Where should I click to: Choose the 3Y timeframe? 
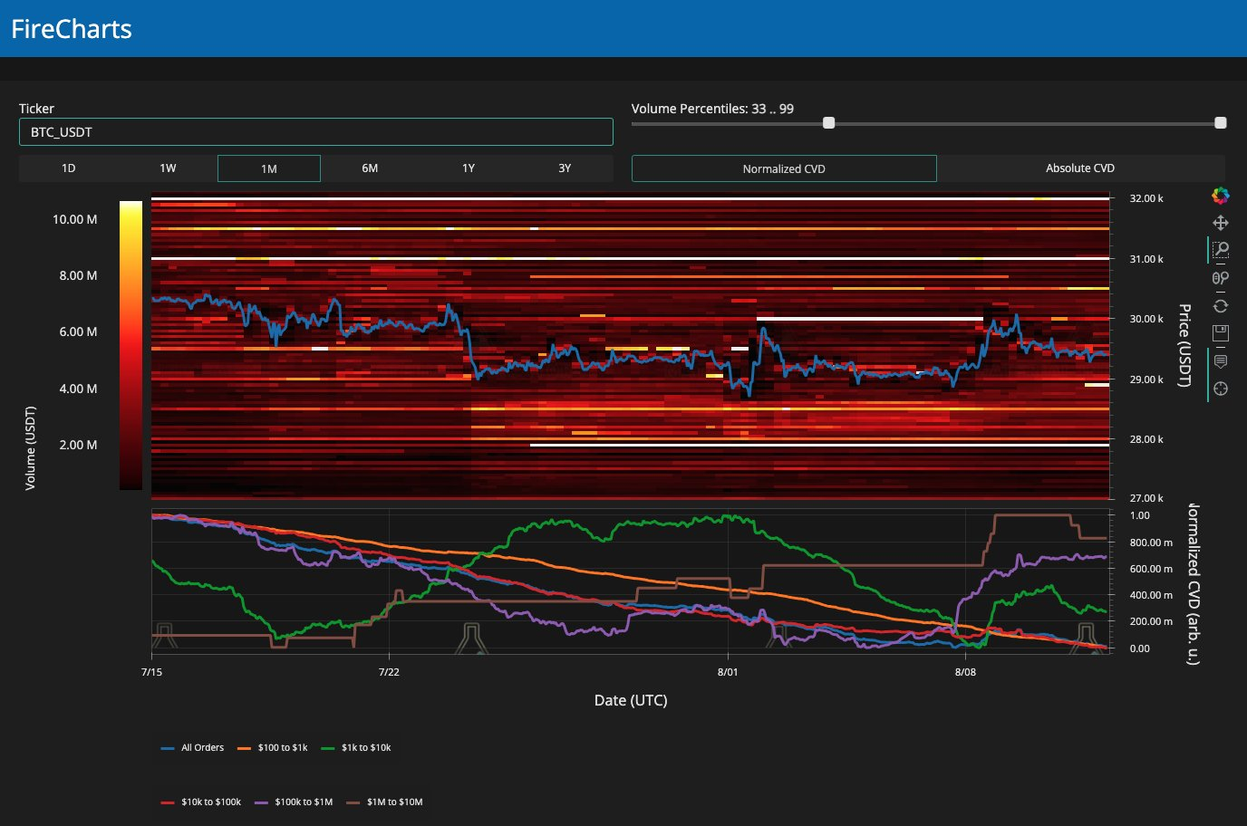pos(565,168)
